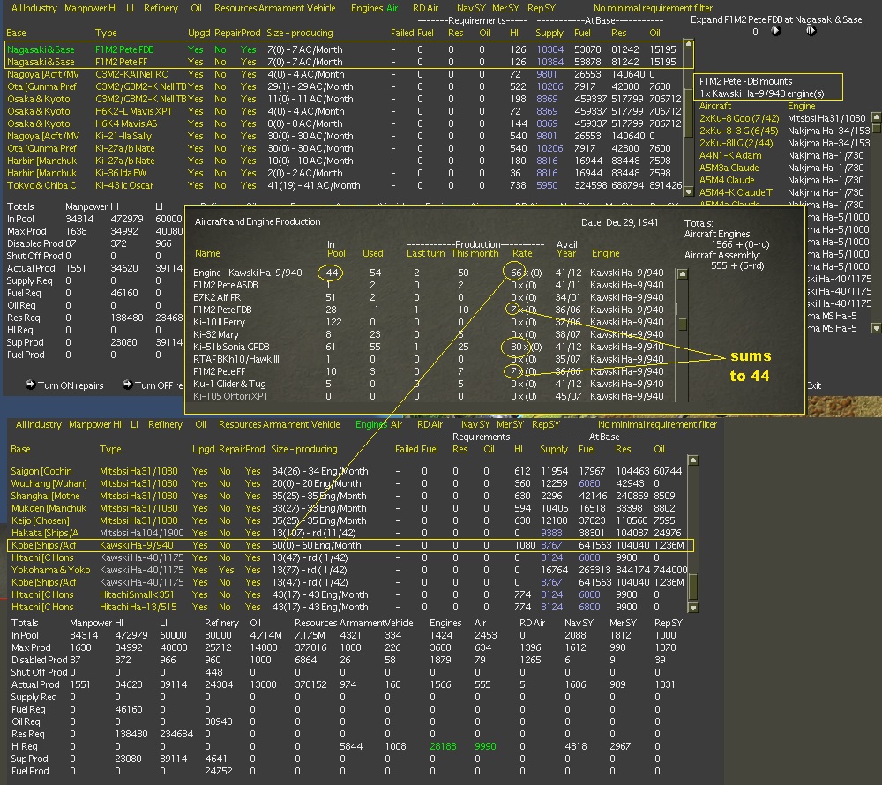Click the lower engine list scrollbar thumb
882x785 pixels.
point(693,587)
